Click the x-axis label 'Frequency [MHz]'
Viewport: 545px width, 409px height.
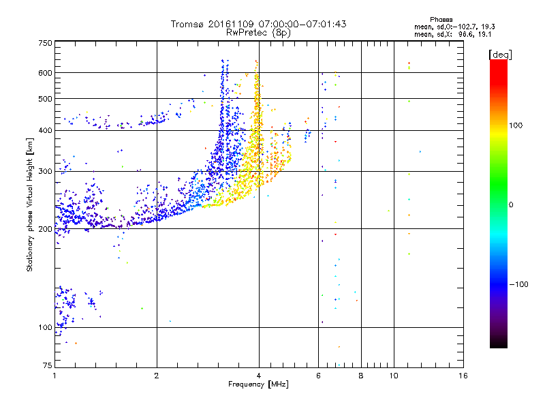point(258,384)
